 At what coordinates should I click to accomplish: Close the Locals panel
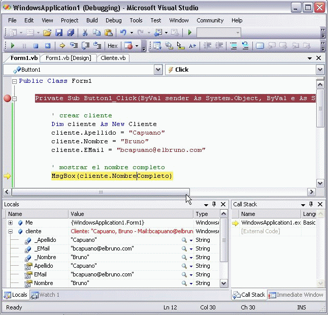click(x=223, y=204)
